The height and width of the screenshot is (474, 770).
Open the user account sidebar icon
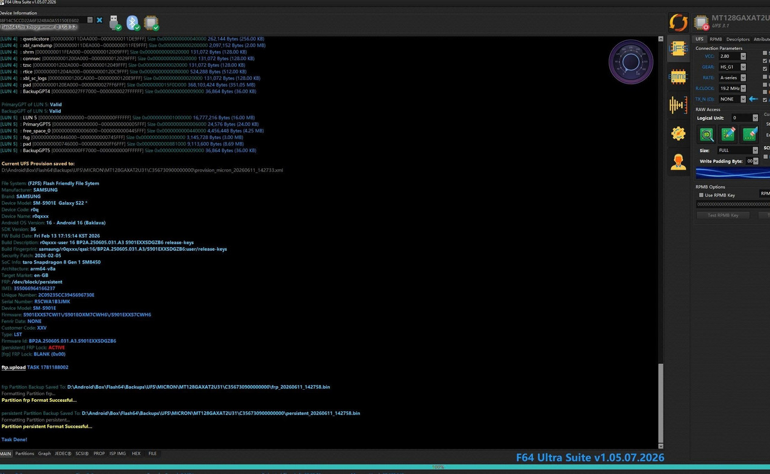click(678, 162)
